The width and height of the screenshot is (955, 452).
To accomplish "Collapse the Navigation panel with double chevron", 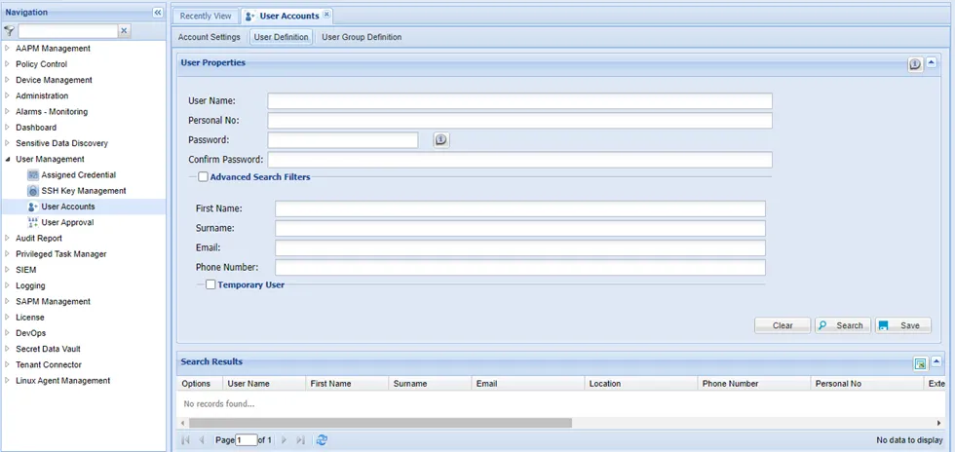I will [x=158, y=13].
